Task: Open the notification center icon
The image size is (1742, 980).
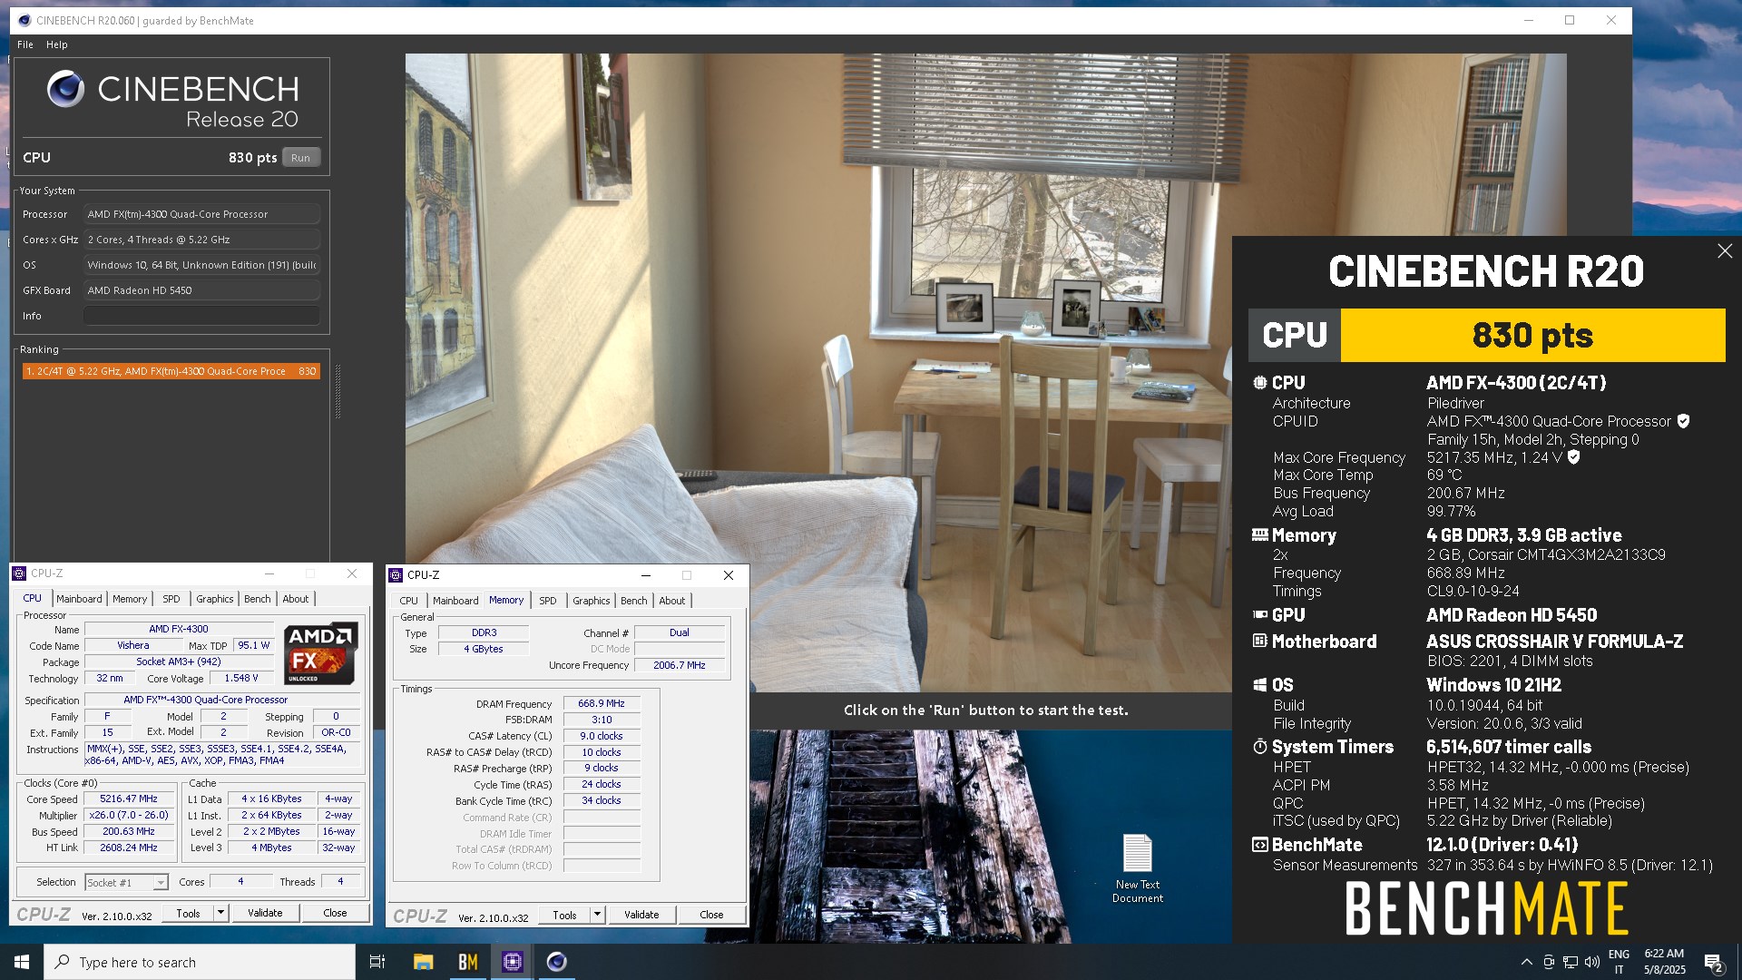Action: pos(1714,963)
